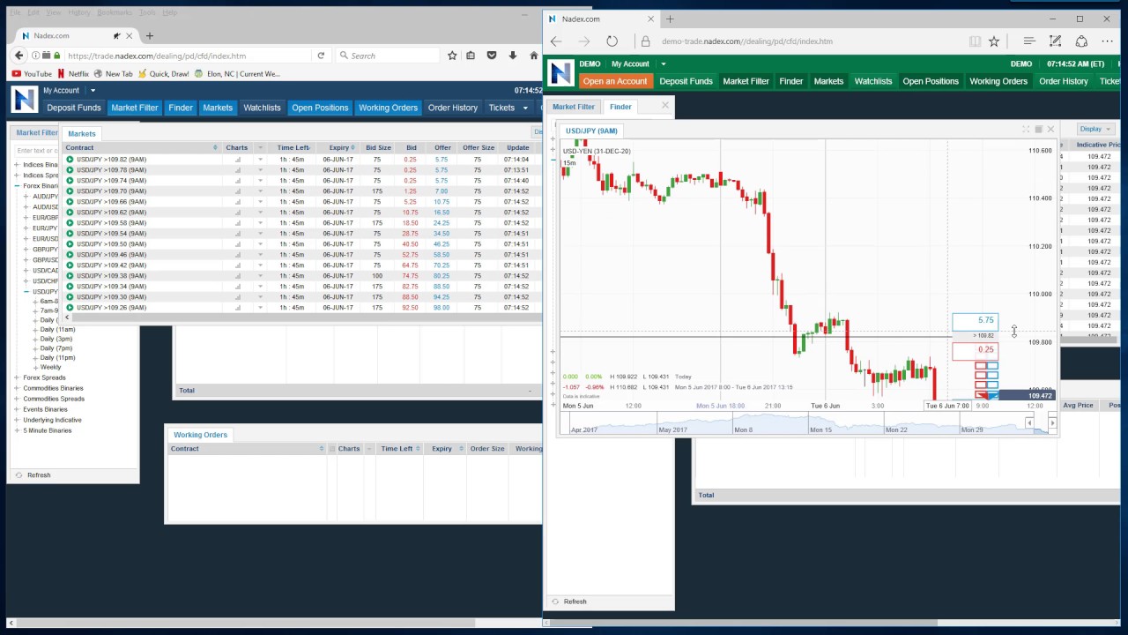Image resolution: width=1128 pixels, height=635 pixels.
Task: Open reading view icon in Edge
Action: 975,41
